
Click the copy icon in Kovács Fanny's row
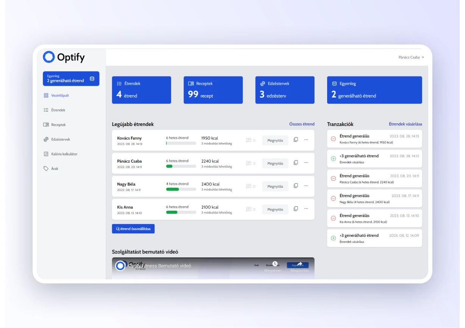click(296, 140)
